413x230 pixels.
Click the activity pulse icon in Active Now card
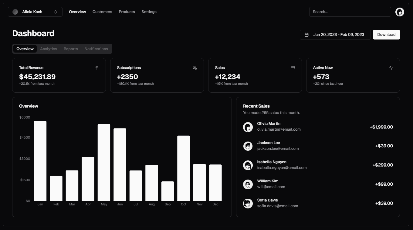[x=391, y=68]
